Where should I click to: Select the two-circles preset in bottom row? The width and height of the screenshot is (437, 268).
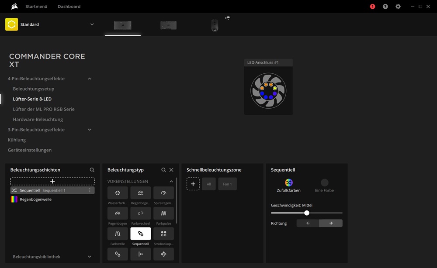pyautogui.click(x=118, y=254)
